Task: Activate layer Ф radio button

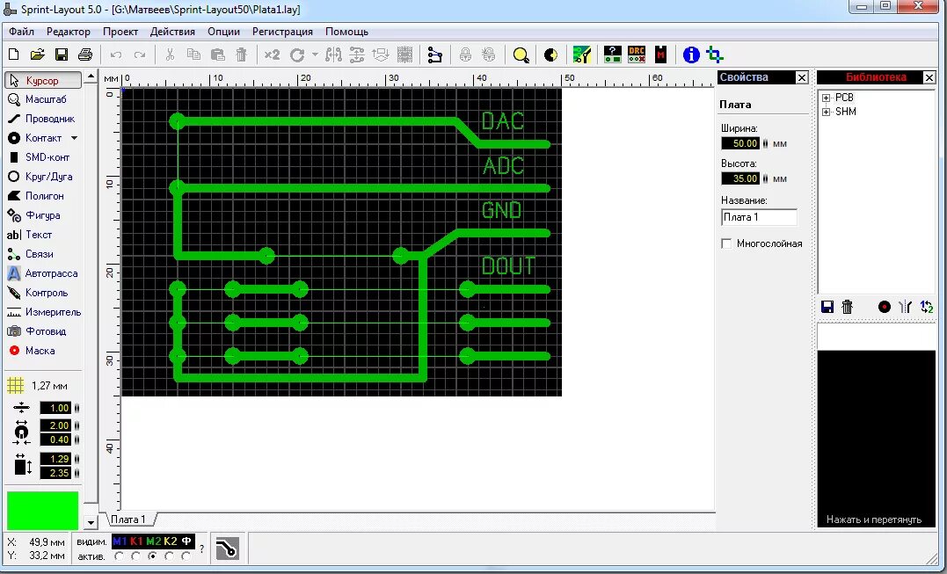Action: 186,556
